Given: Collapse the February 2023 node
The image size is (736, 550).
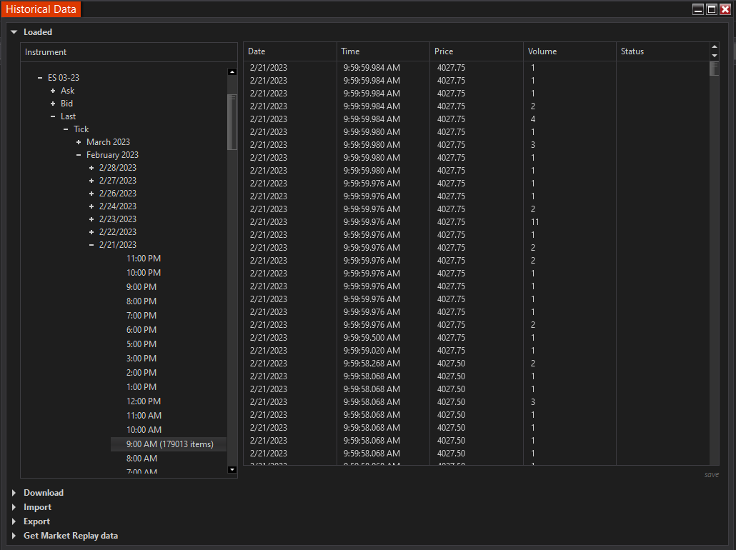Looking at the screenshot, I should [x=79, y=155].
